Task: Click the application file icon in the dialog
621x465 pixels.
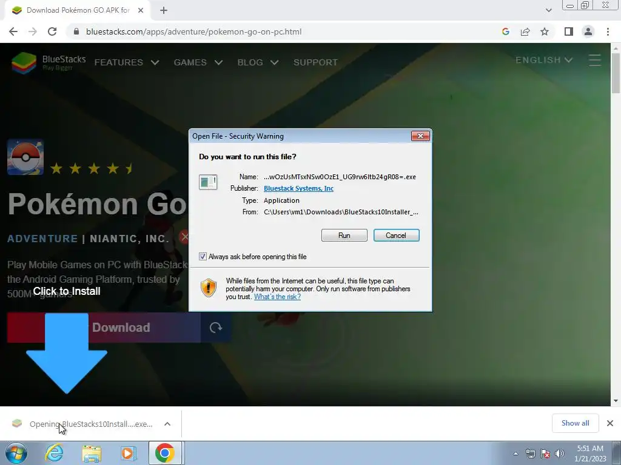Action: 208,182
